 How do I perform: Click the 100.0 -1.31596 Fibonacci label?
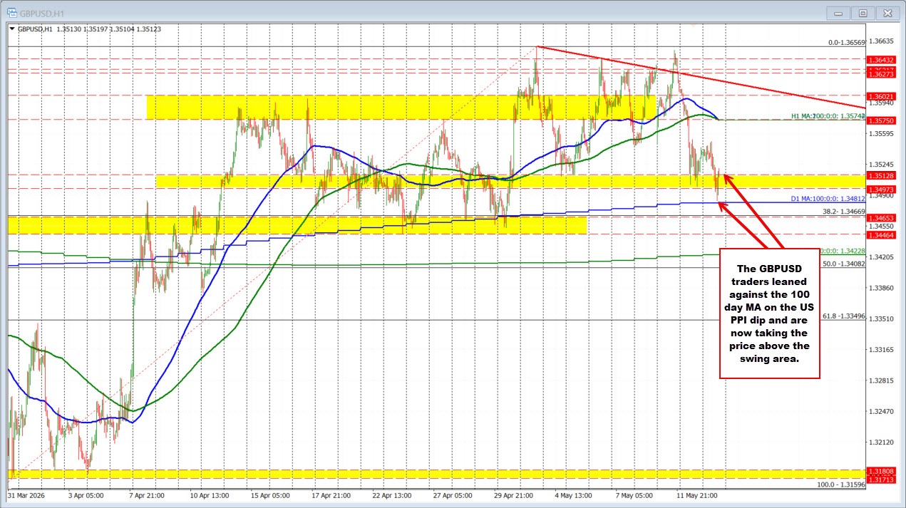[841, 484]
